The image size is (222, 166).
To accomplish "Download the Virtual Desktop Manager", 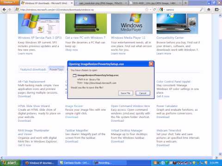I will [x=117, y=142].
